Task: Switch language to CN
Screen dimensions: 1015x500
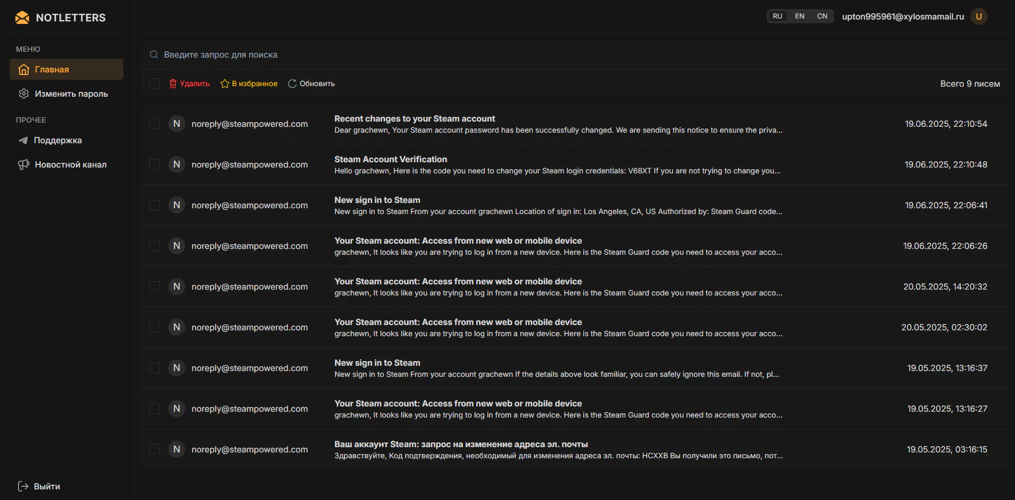Action: coord(822,16)
